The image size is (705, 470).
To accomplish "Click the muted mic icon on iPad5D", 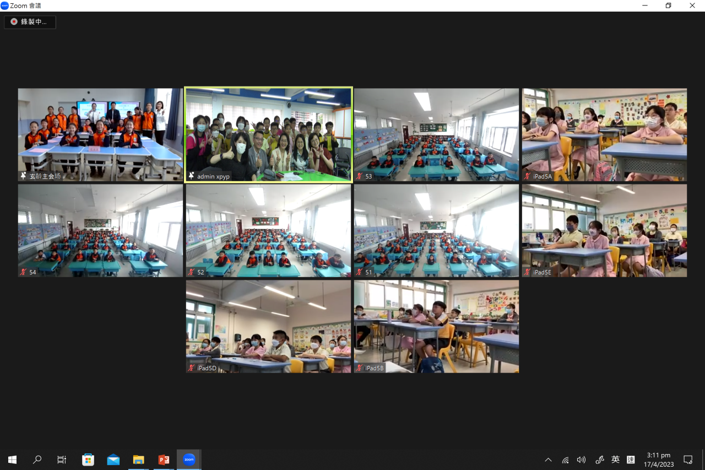I will point(191,368).
